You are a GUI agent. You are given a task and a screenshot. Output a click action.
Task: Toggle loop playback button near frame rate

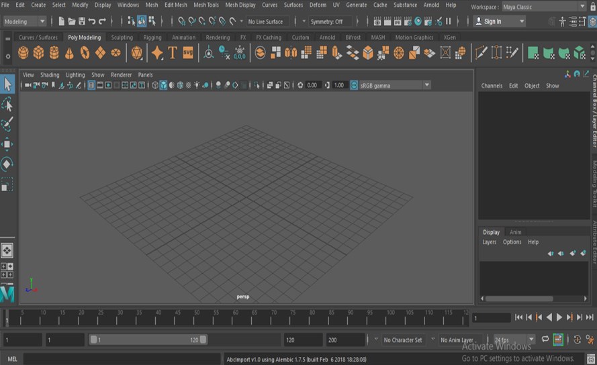pos(545,340)
